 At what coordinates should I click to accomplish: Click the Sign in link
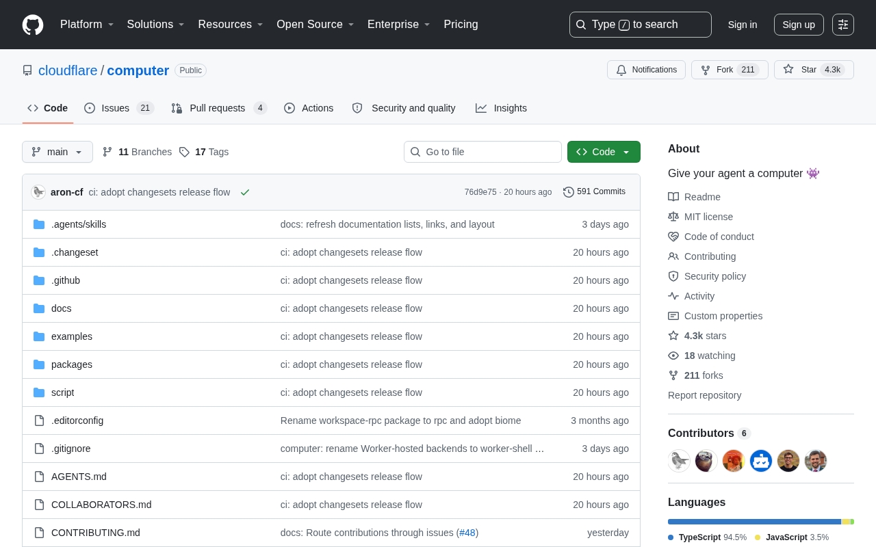point(743,25)
